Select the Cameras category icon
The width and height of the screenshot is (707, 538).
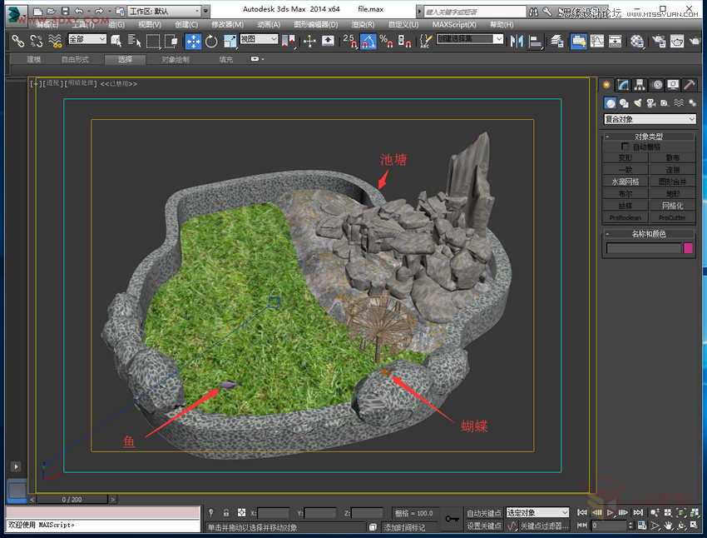coord(651,103)
